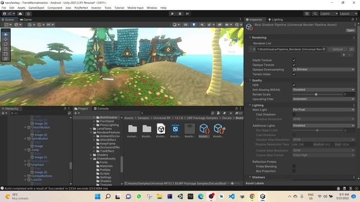Image resolution: width=360 pixels, height=202 pixels.
Task: Toggle Scene audio speaker icon
Action: pyautogui.click(x=202, y=25)
